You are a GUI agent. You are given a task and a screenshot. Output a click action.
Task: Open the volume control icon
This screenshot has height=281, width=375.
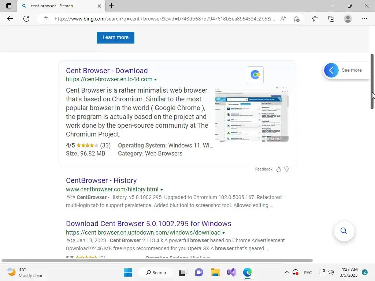331,272
